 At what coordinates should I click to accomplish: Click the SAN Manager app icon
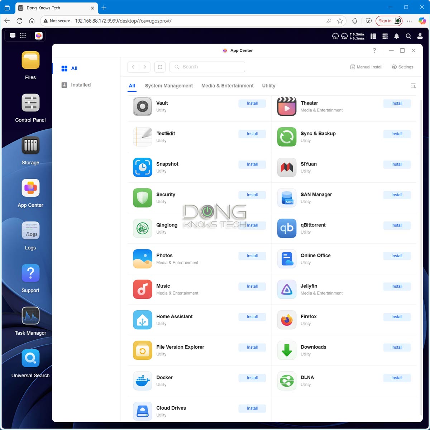pyautogui.click(x=287, y=198)
